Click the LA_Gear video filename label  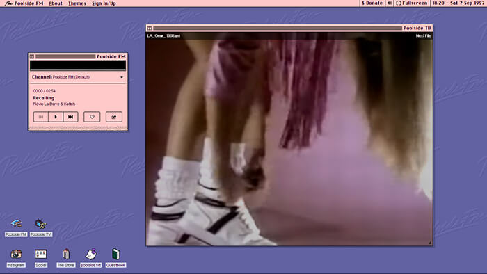pyautogui.click(x=163, y=36)
